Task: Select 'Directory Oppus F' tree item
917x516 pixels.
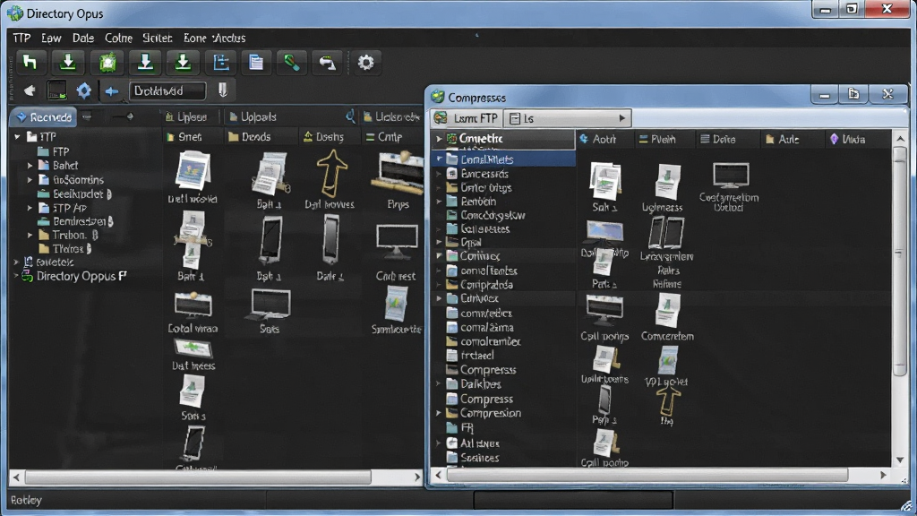Action: click(75, 276)
